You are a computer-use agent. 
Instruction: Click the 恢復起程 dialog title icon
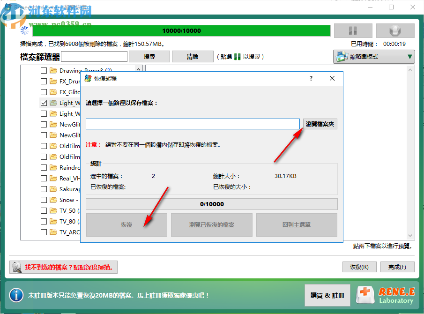pos(88,78)
